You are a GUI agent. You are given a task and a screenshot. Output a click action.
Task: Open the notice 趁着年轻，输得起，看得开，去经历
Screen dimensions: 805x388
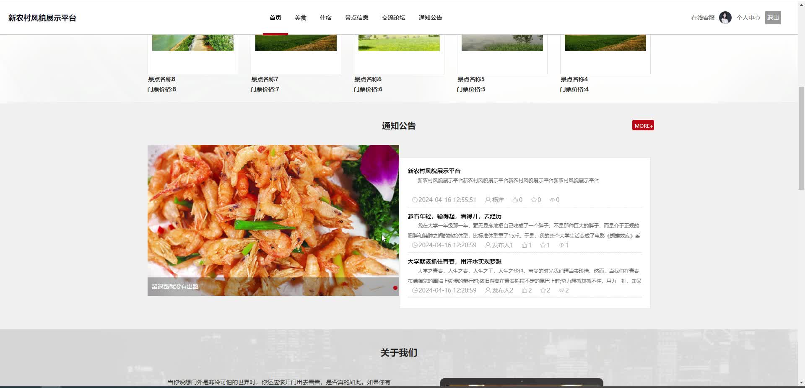click(x=454, y=216)
